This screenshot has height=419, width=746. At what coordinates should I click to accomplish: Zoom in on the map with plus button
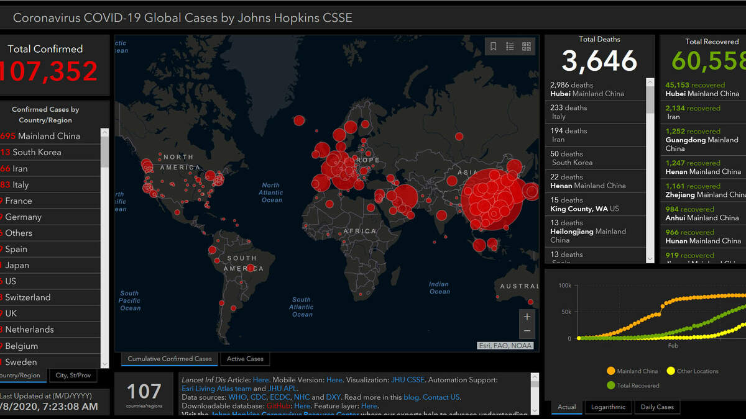(x=527, y=317)
